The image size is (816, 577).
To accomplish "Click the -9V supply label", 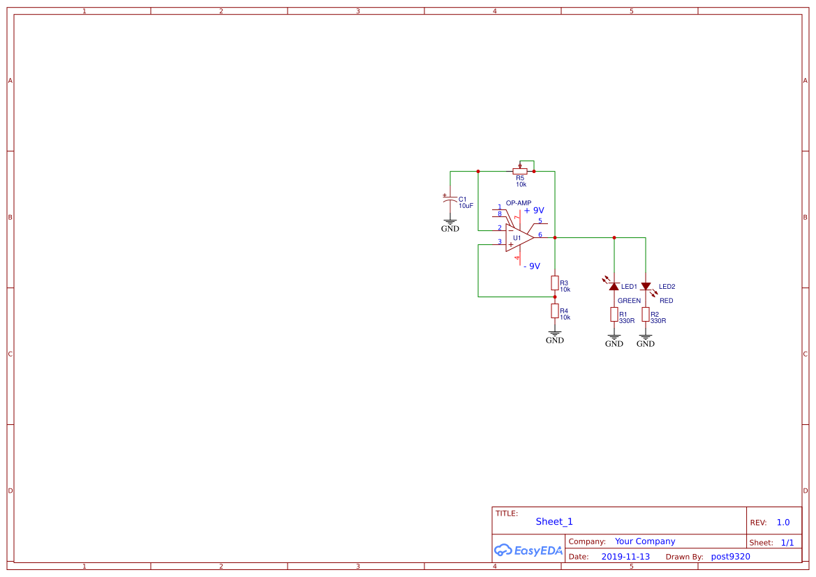I will [533, 266].
